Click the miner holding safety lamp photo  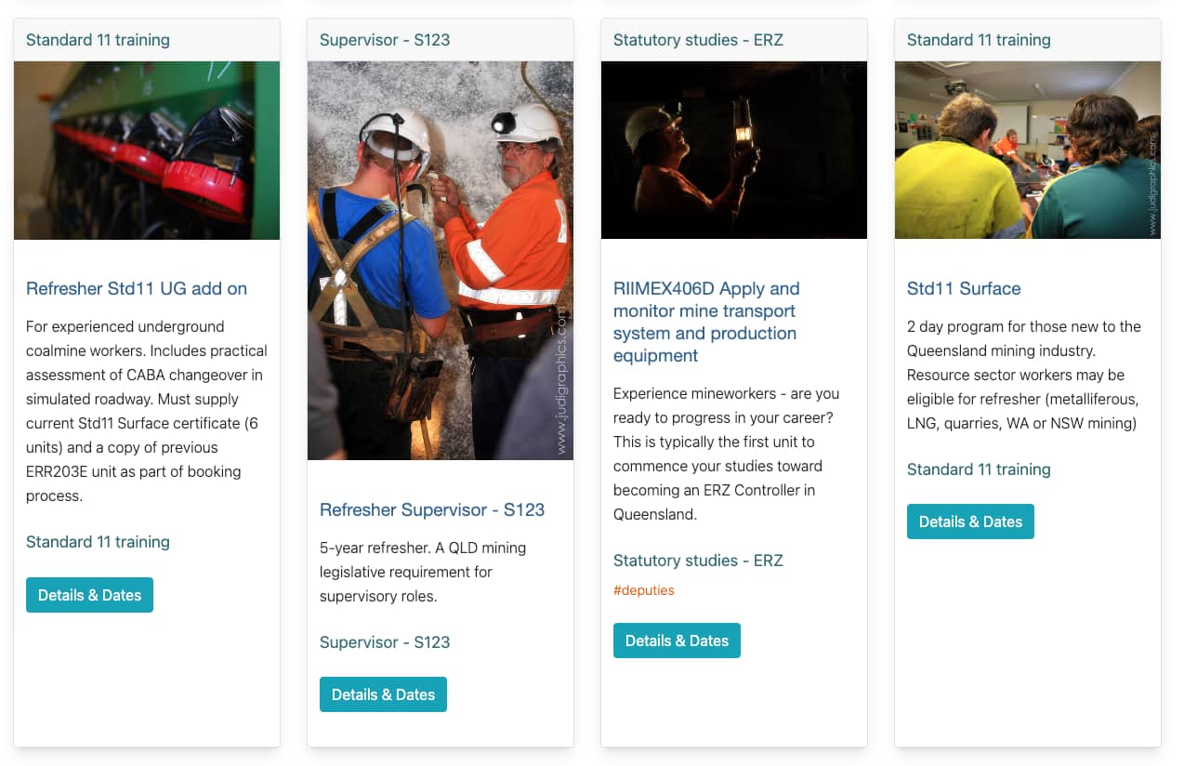point(734,151)
